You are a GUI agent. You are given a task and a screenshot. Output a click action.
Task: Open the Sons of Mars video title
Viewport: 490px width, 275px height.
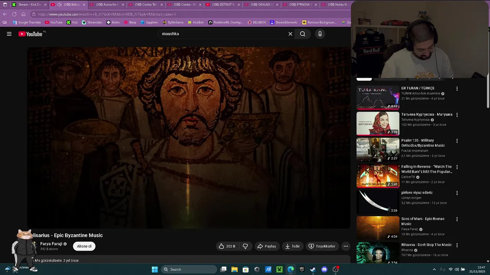click(423, 222)
